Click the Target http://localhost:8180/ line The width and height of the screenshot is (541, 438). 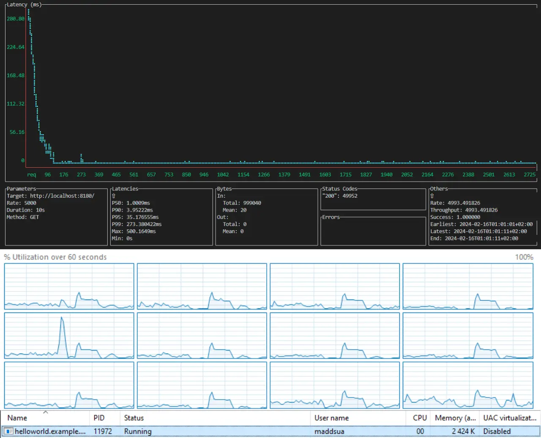[50, 196]
